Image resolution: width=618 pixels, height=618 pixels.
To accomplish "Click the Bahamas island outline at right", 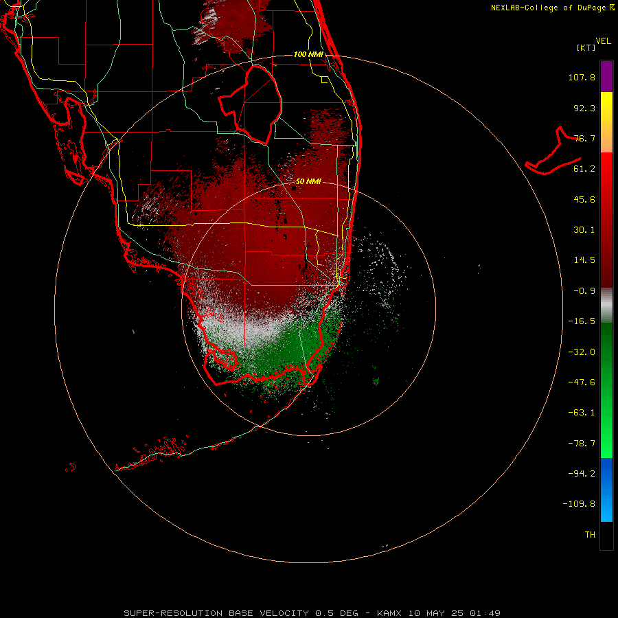I will 553,151.
